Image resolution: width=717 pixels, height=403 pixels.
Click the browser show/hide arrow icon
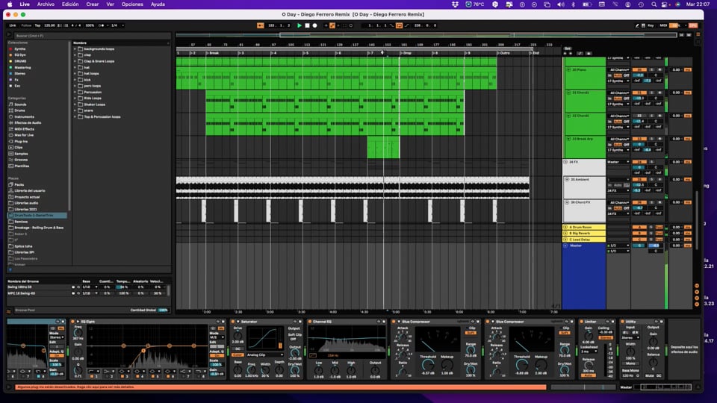(x=9, y=35)
